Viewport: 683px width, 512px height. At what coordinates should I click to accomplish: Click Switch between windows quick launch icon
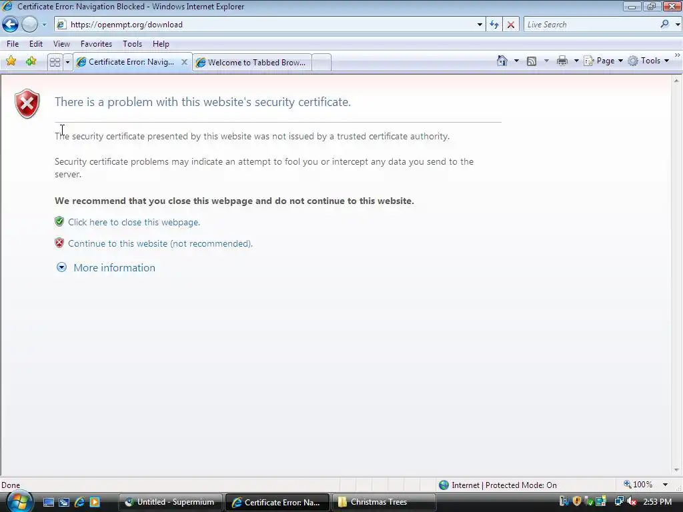[64, 503]
